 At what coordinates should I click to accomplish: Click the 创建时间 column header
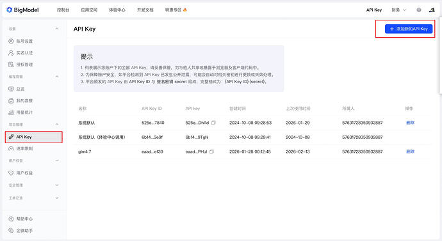[x=238, y=108]
